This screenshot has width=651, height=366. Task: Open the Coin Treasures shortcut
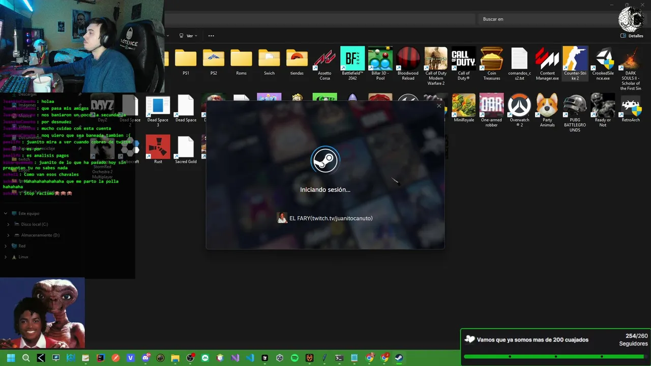pyautogui.click(x=492, y=64)
